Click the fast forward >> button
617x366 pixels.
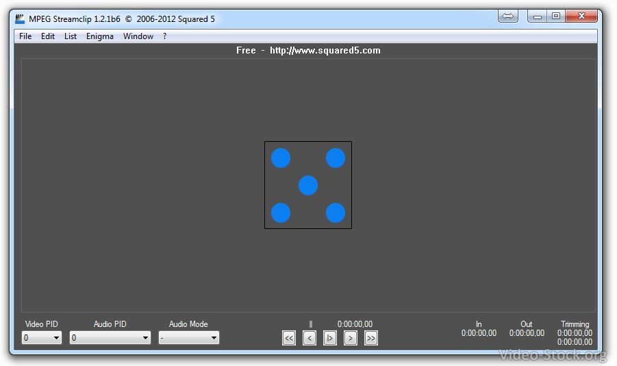point(371,338)
